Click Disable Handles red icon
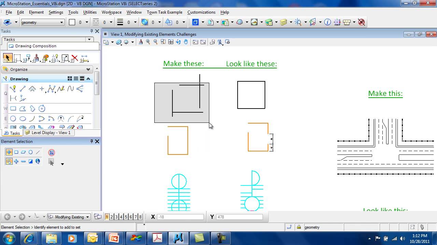 coord(52,152)
